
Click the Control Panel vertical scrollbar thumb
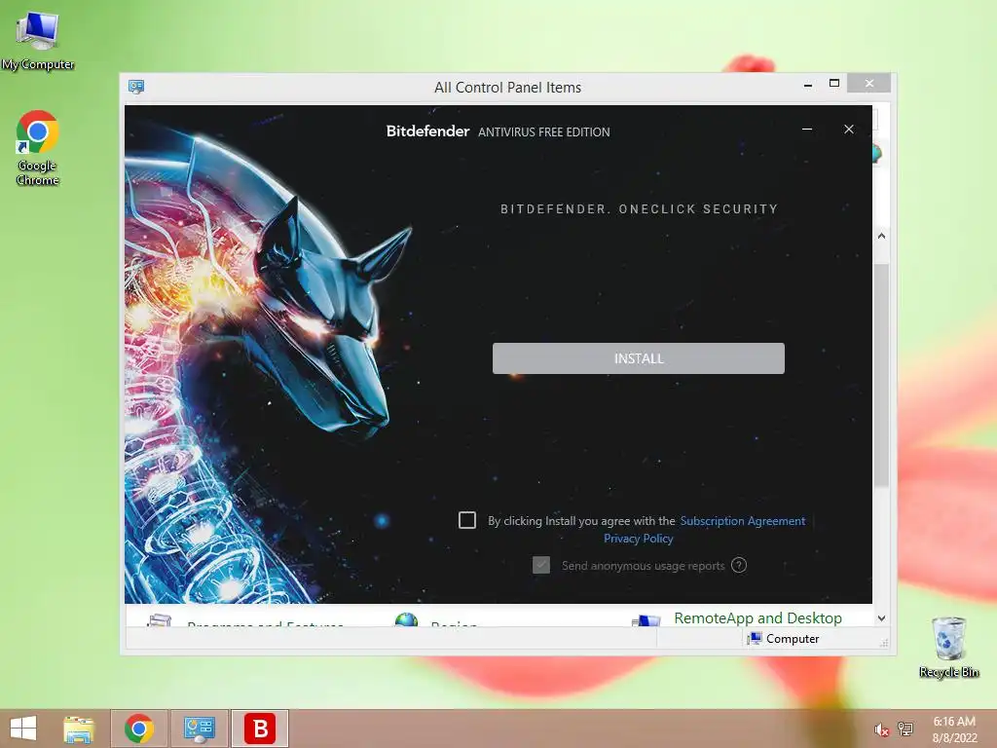click(881, 375)
